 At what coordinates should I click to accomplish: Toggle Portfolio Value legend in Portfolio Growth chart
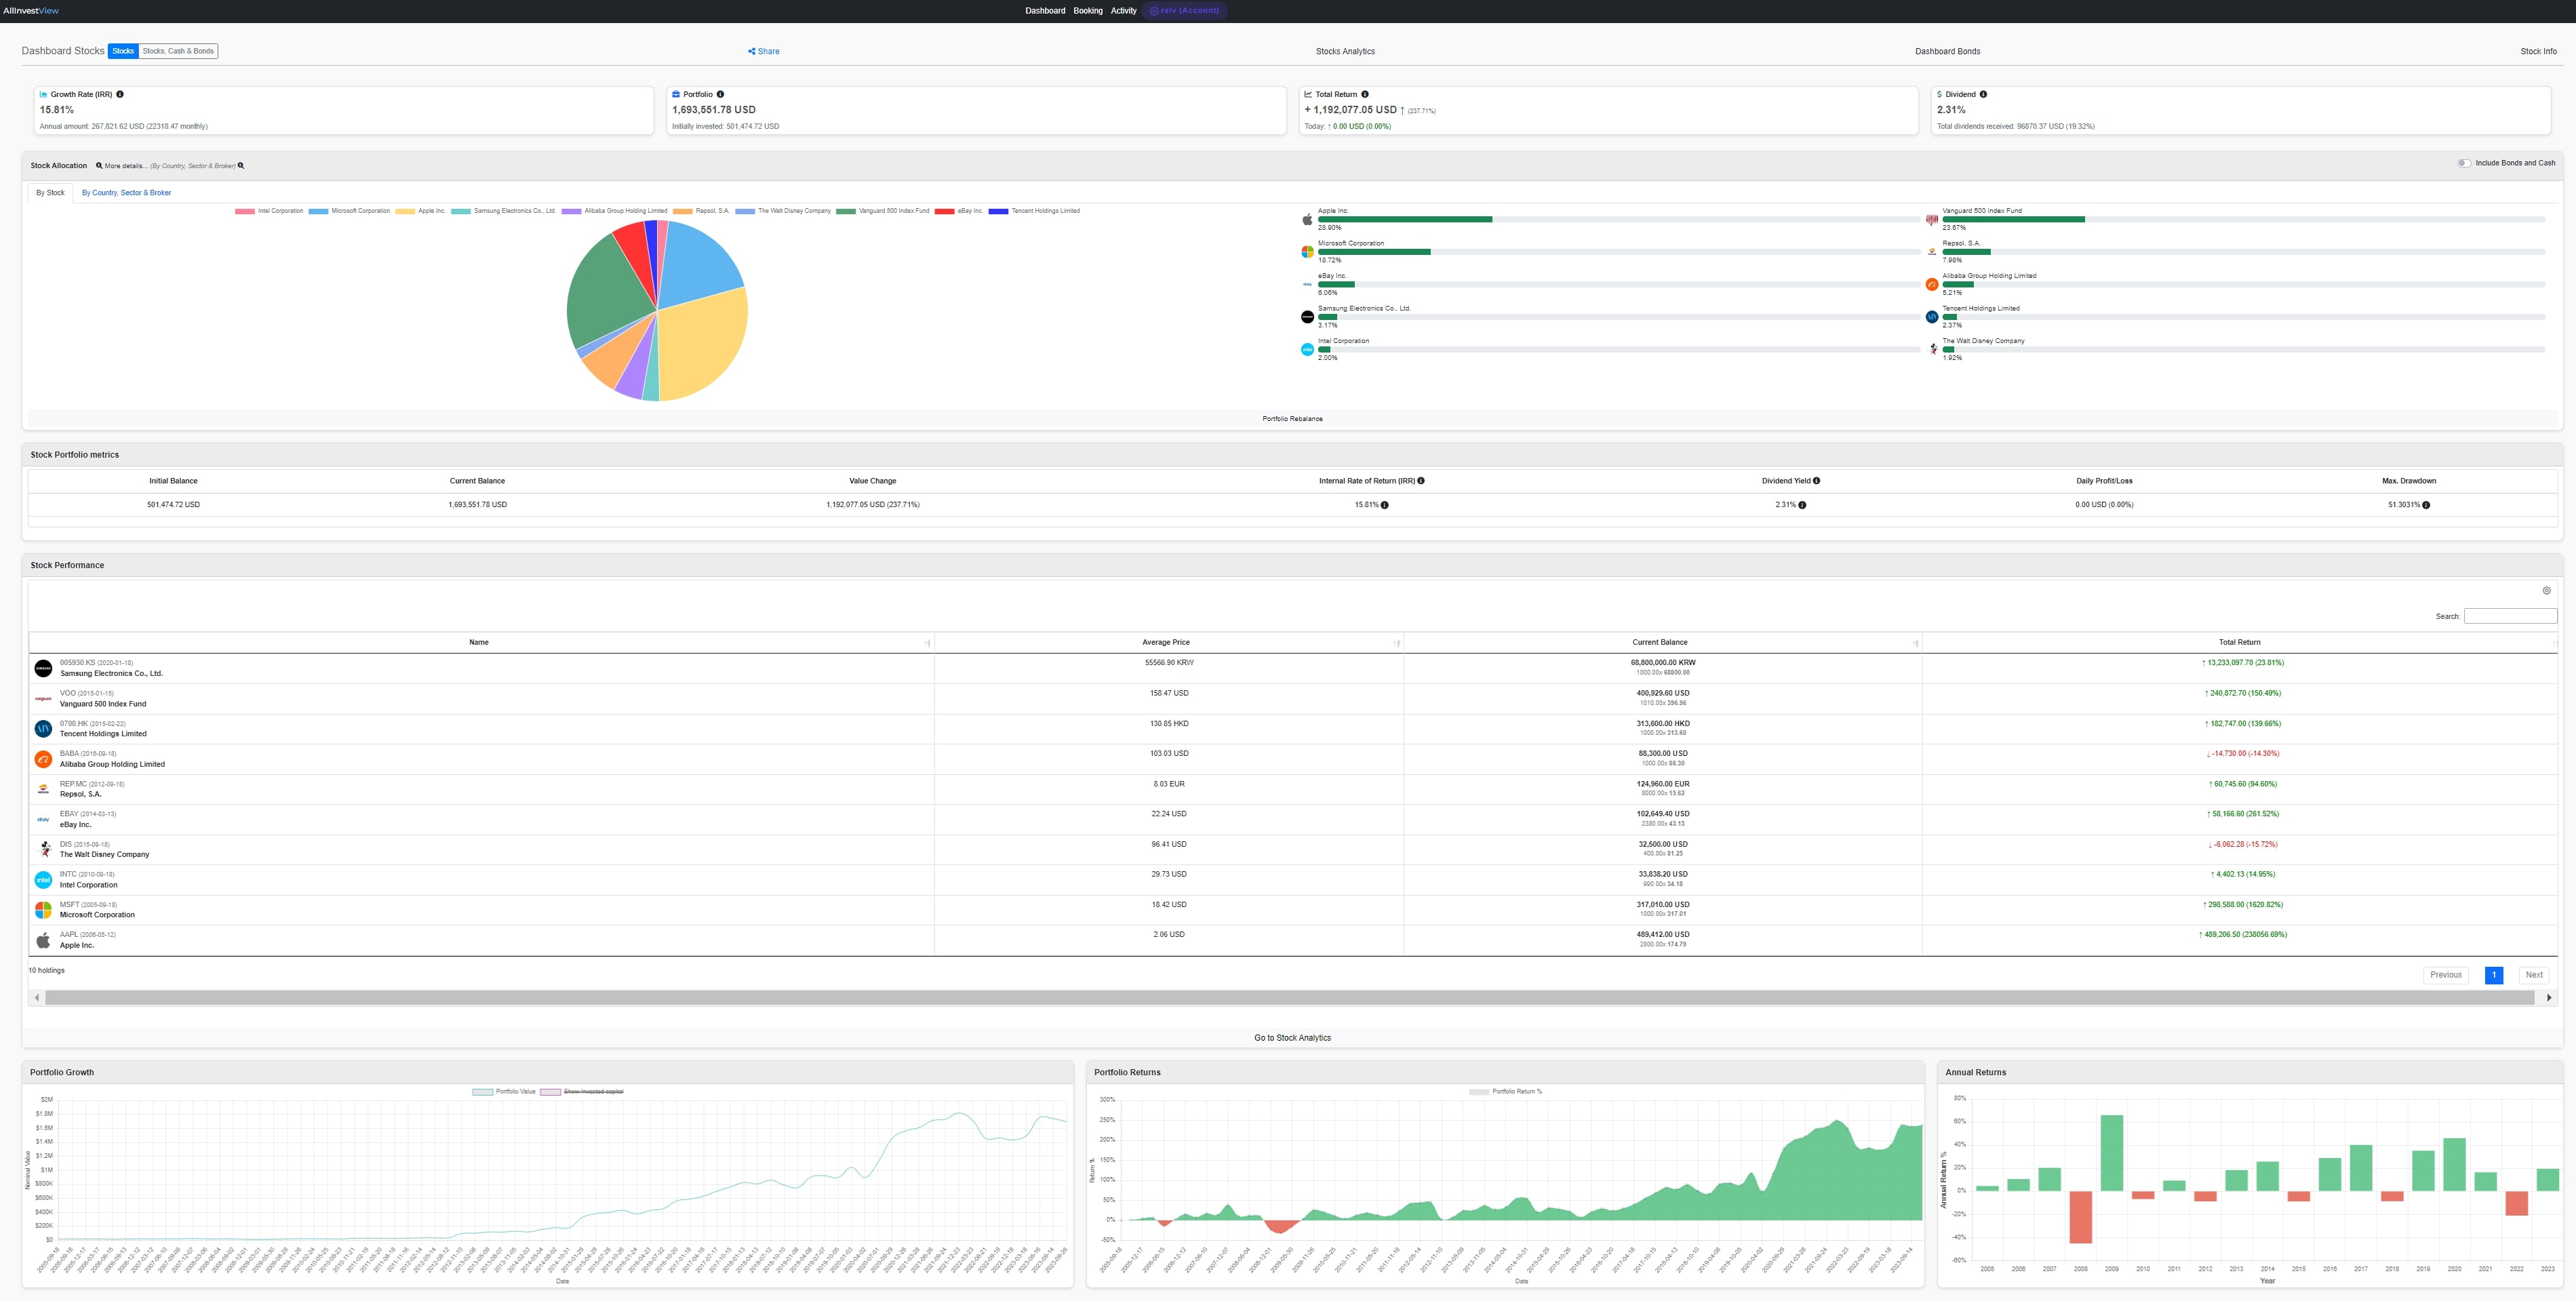(504, 1092)
